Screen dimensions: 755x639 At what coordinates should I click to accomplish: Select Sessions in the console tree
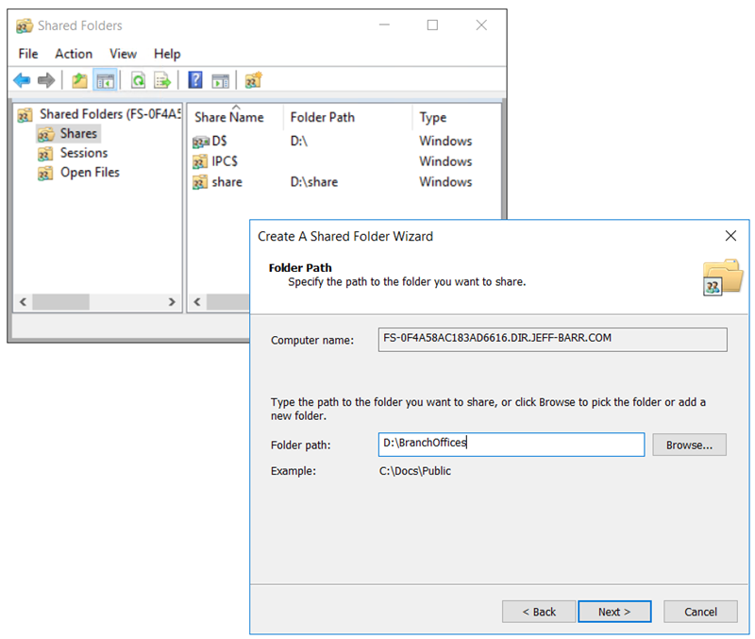pos(84,153)
